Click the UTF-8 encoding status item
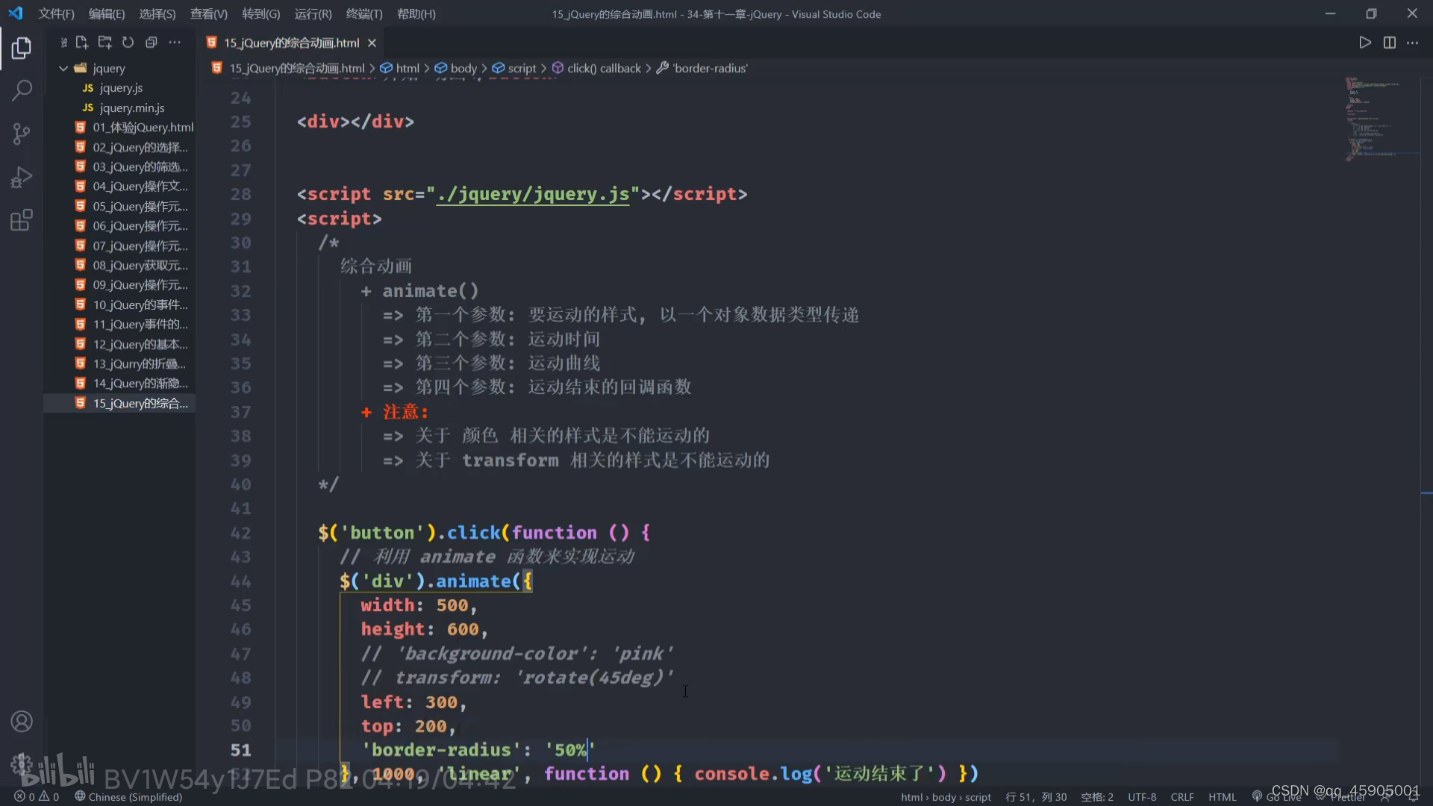This screenshot has height=806, width=1433. 1141,796
